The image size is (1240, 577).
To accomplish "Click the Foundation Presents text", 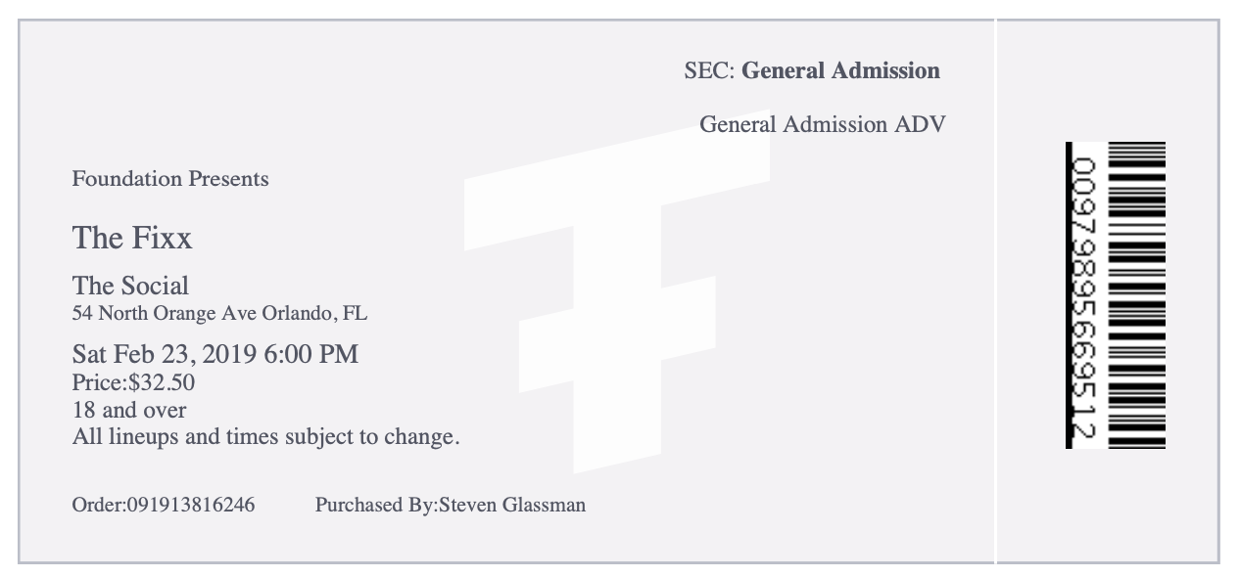I will pos(170,179).
